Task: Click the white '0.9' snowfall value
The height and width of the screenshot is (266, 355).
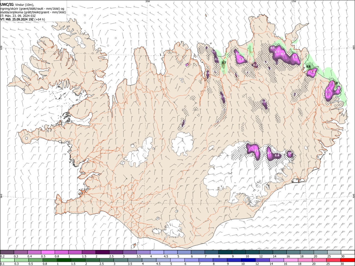Action: pyautogui.click(x=241, y=60)
